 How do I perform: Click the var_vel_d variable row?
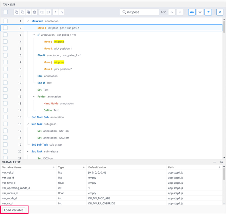click(111, 172)
